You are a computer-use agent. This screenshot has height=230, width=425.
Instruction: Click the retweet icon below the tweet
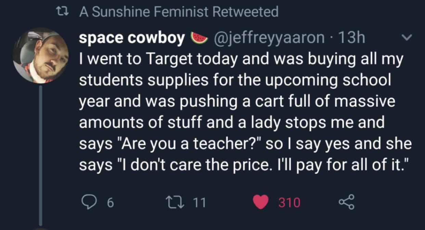pos(176,202)
